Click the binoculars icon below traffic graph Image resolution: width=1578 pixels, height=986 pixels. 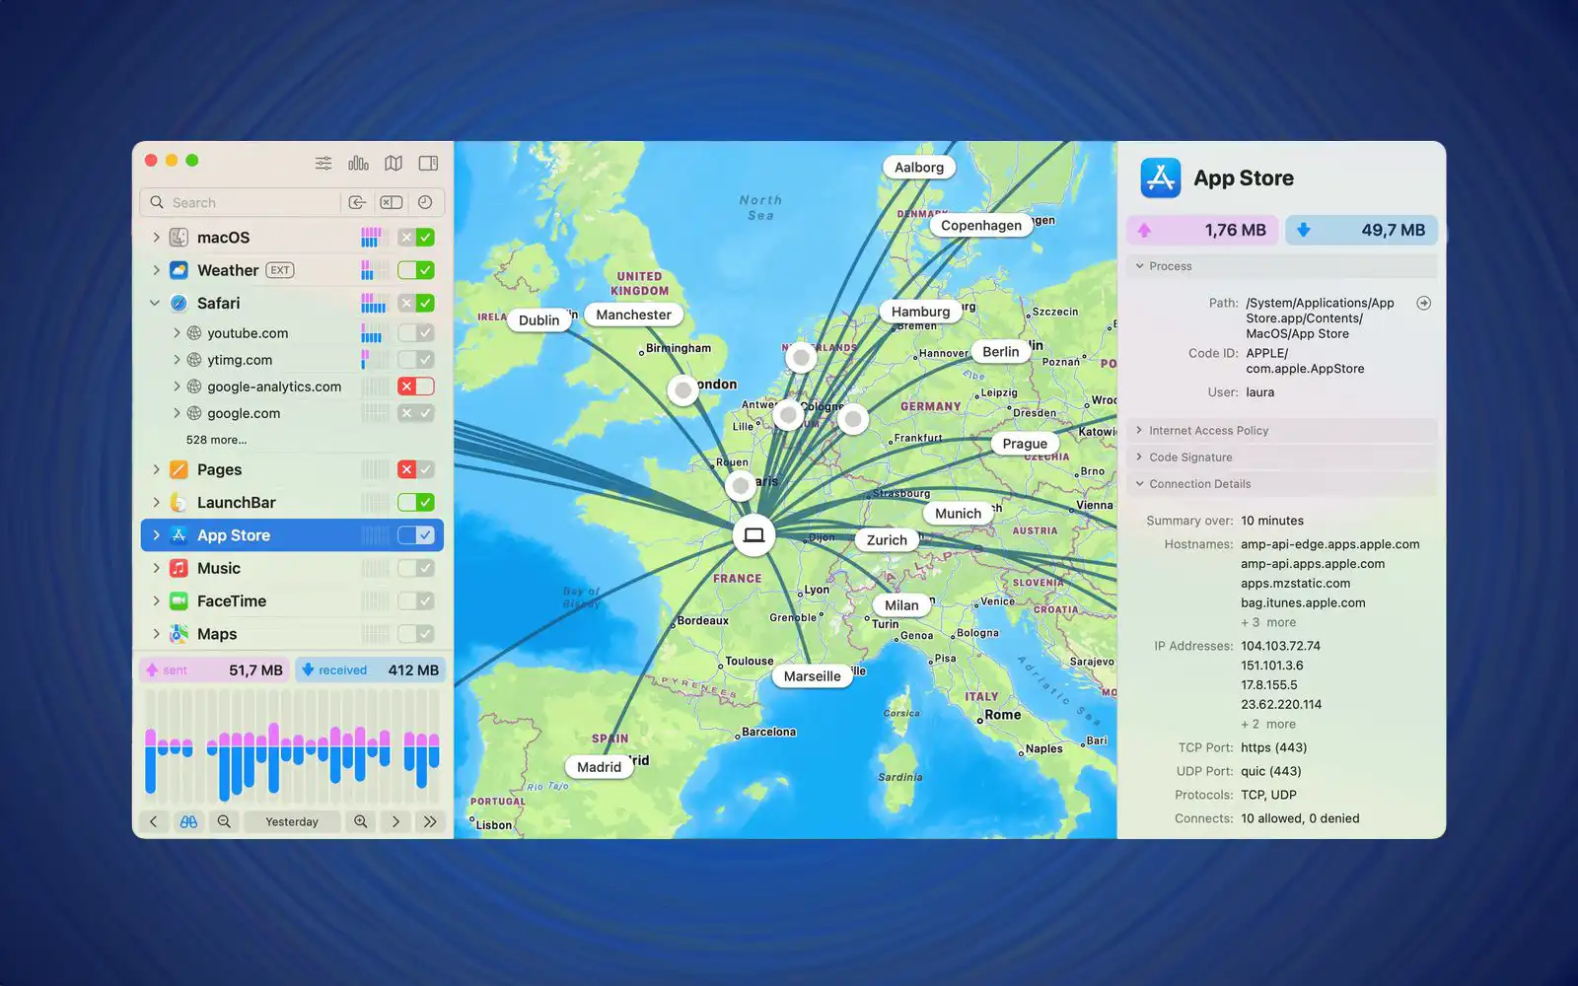pos(188,821)
